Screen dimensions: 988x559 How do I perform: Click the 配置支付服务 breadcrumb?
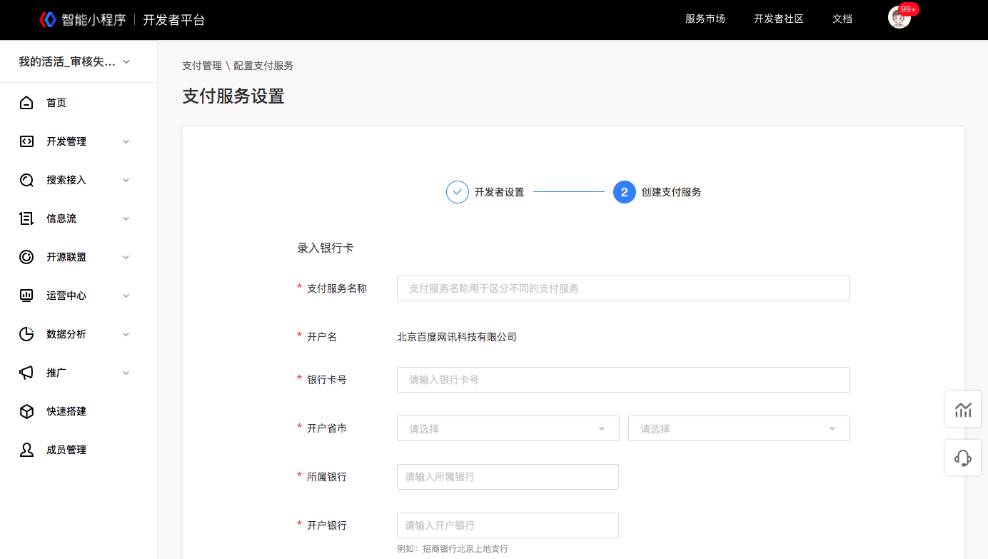pyautogui.click(x=263, y=66)
